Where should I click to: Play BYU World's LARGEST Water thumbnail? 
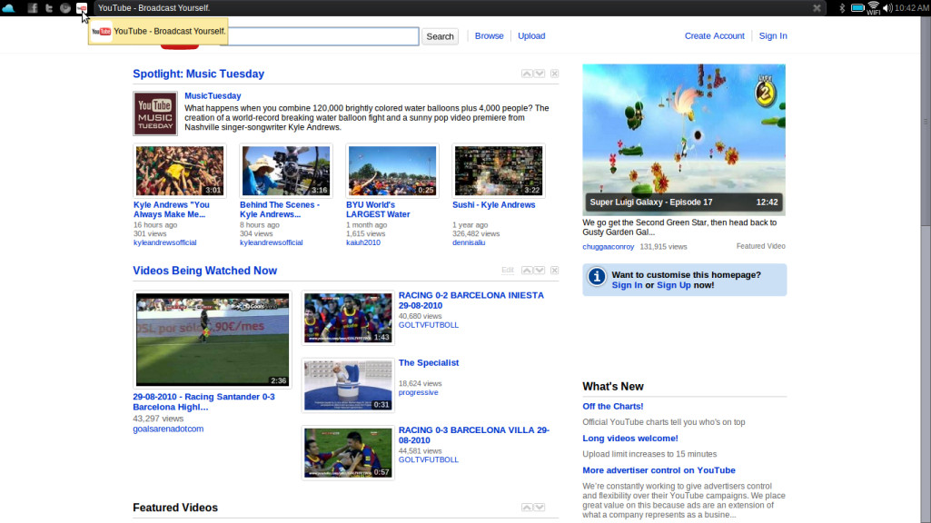coord(392,171)
